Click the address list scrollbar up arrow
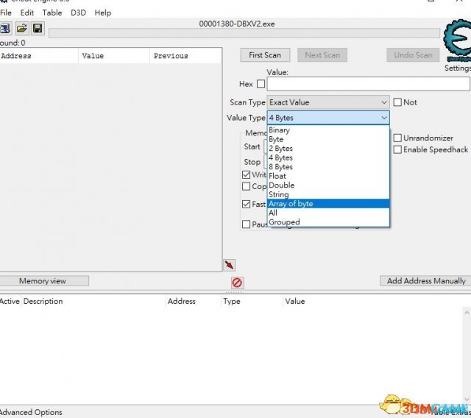The width and height of the screenshot is (471, 418). click(x=467, y=313)
